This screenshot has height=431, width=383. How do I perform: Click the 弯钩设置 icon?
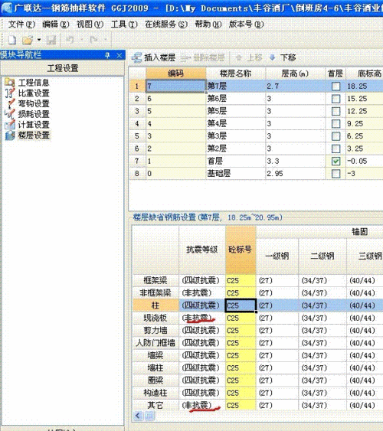10,103
